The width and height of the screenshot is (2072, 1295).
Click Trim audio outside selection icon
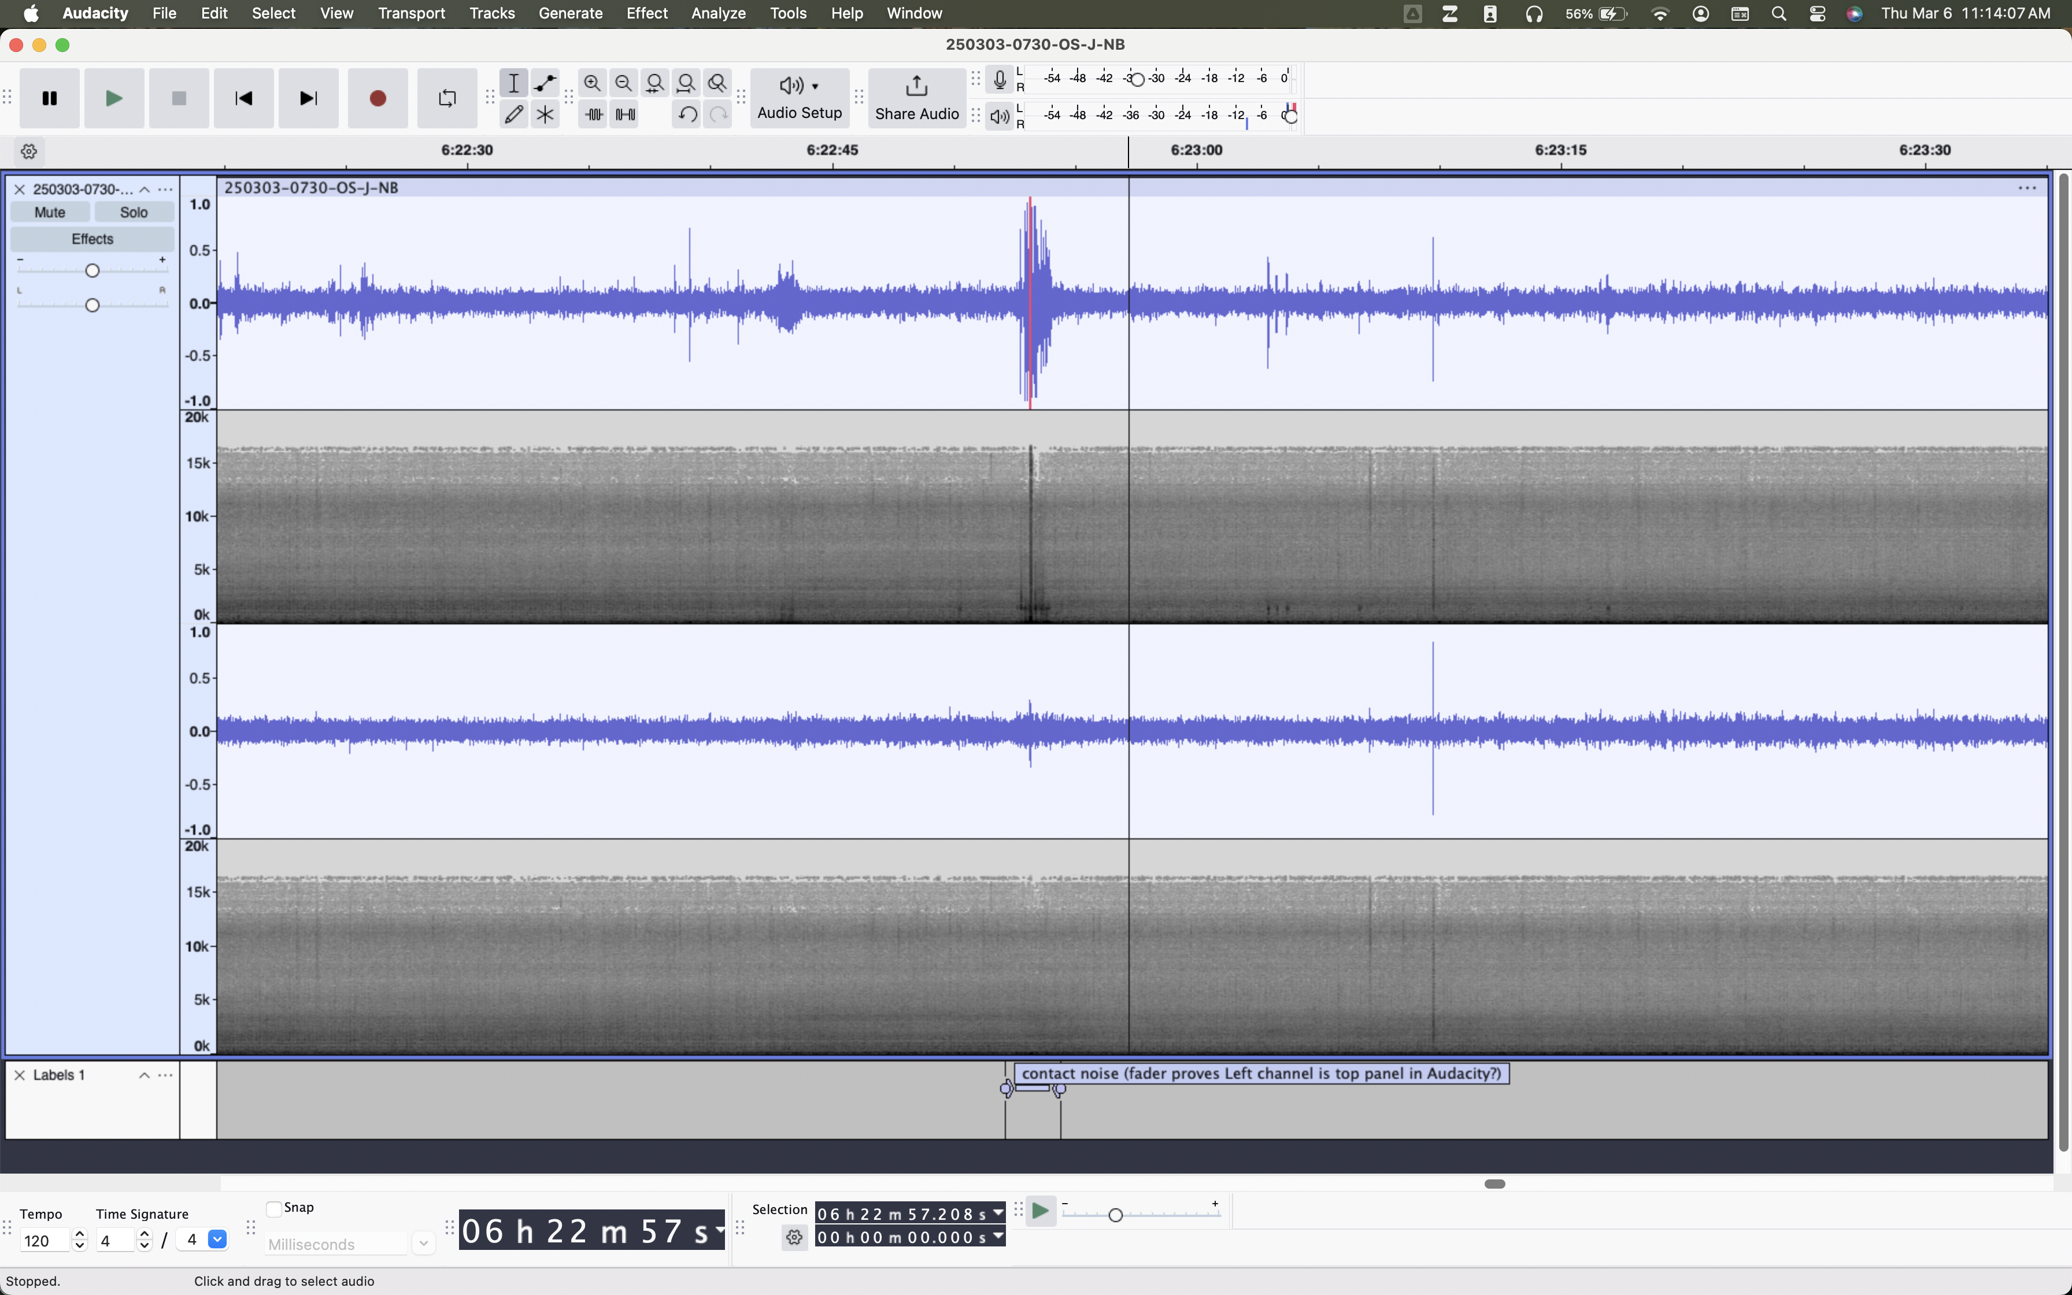593,114
